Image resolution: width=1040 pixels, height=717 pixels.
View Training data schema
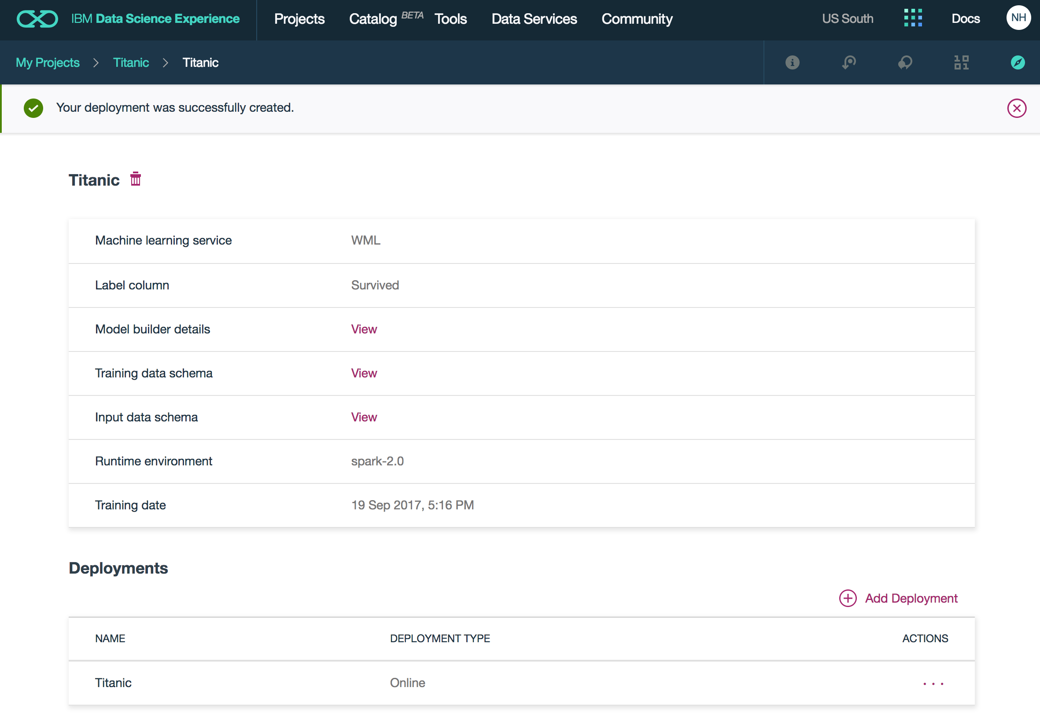(364, 373)
